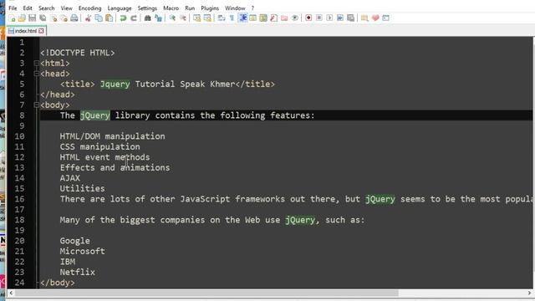Open the Search menu
This screenshot has height=301, width=535.
pos(47,8)
